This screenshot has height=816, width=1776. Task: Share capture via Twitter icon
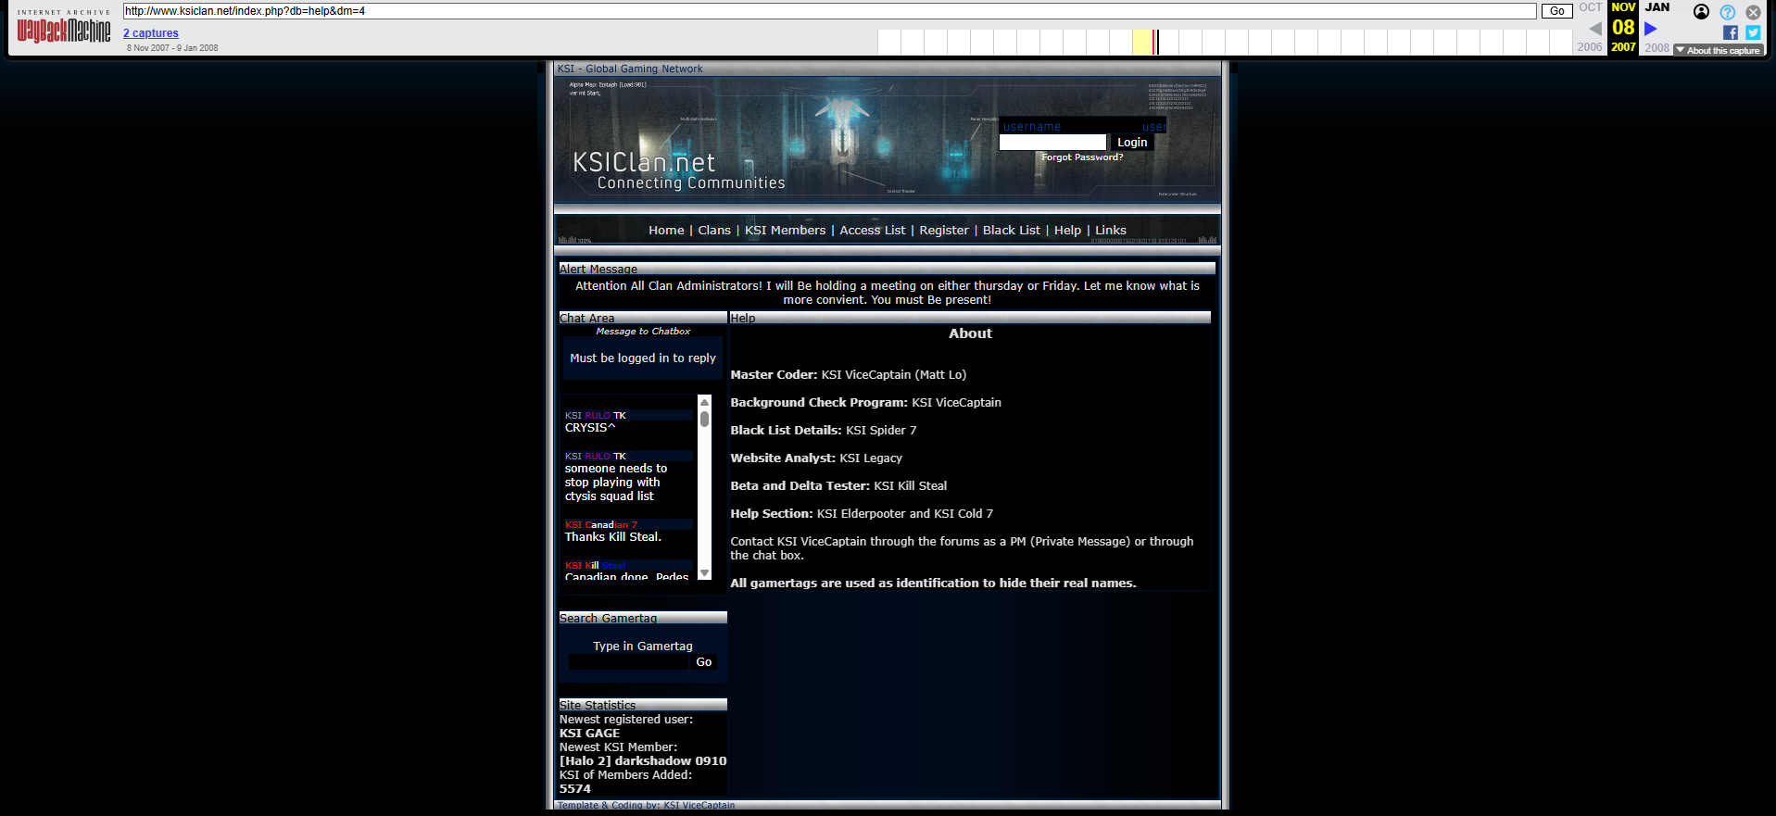click(x=1753, y=32)
